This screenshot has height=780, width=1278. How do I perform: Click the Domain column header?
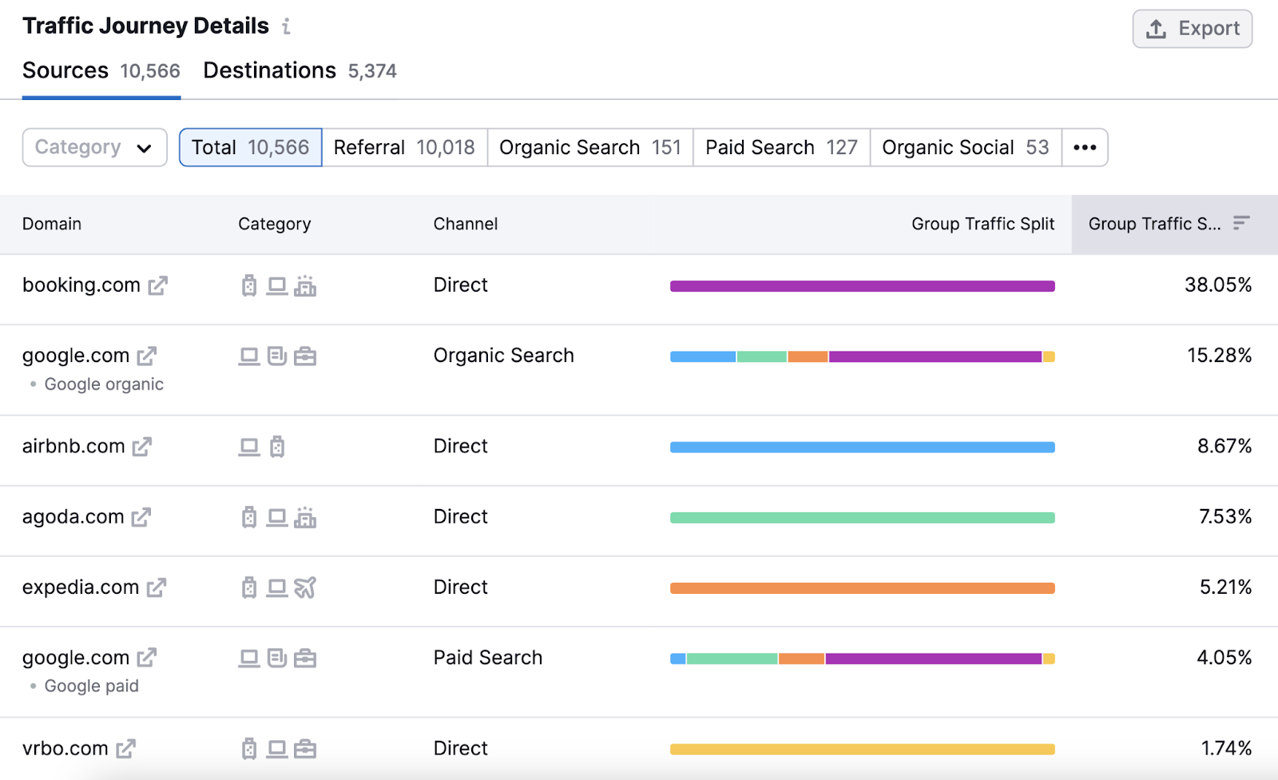coord(51,224)
